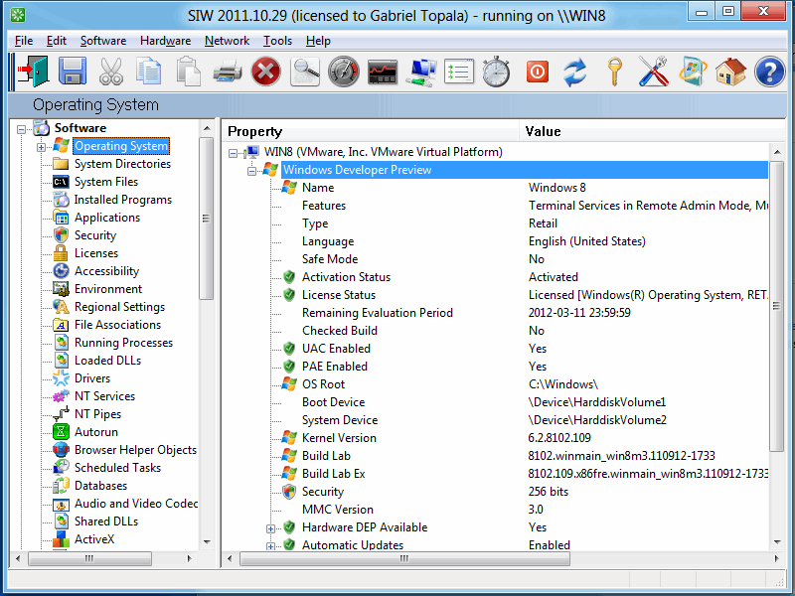
Task: Open the Hardware menu
Action: point(165,41)
